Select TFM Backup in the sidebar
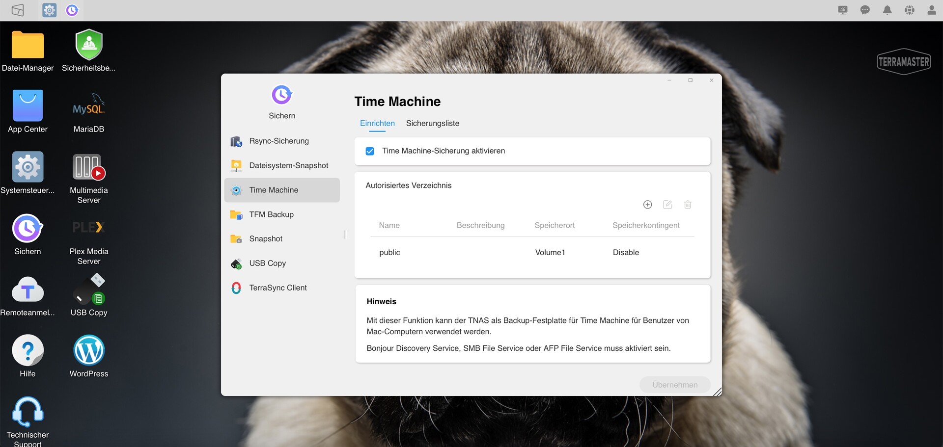 coord(282,214)
